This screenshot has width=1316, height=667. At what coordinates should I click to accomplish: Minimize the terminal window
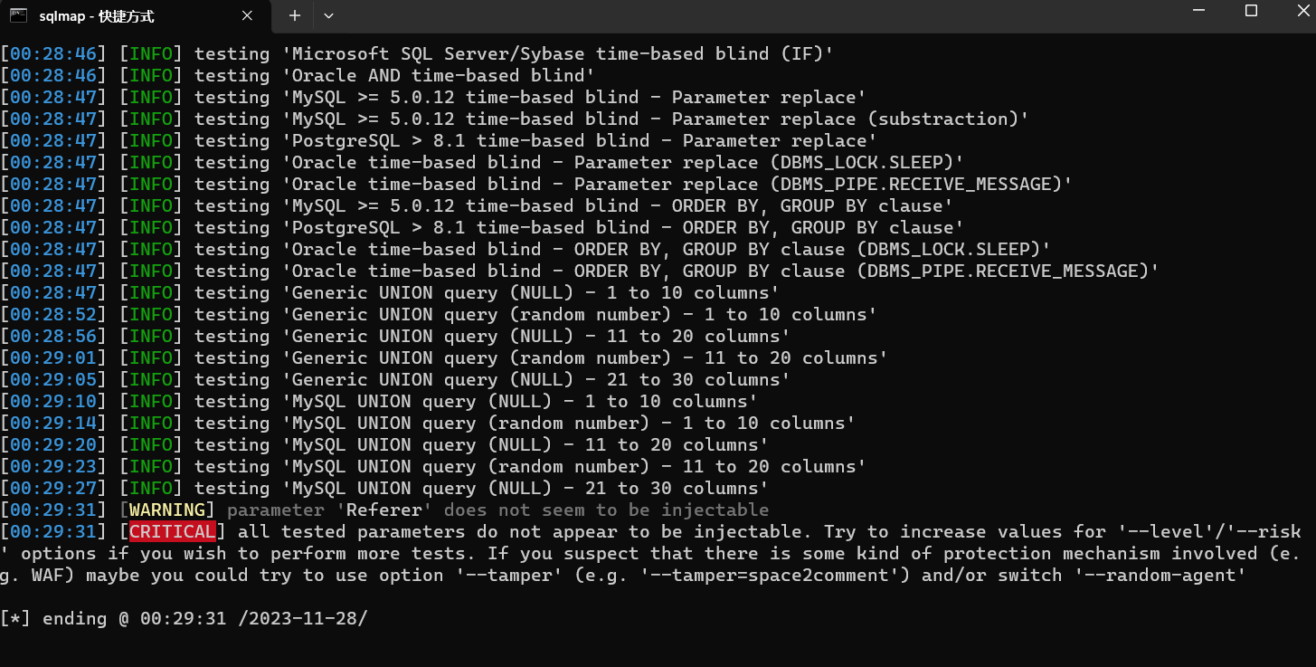tap(1198, 11)
